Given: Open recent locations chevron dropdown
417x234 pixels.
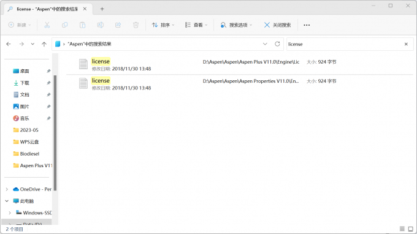Looking at the screenshot, I should pos(33,44).
